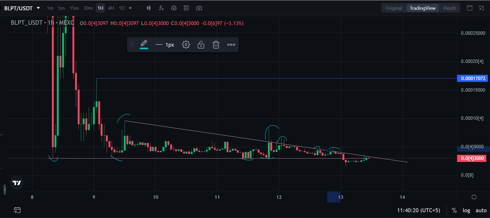The image size is (490, 218).
Task: Delete the drawing with trash icon
Action: tap(216, 45)
